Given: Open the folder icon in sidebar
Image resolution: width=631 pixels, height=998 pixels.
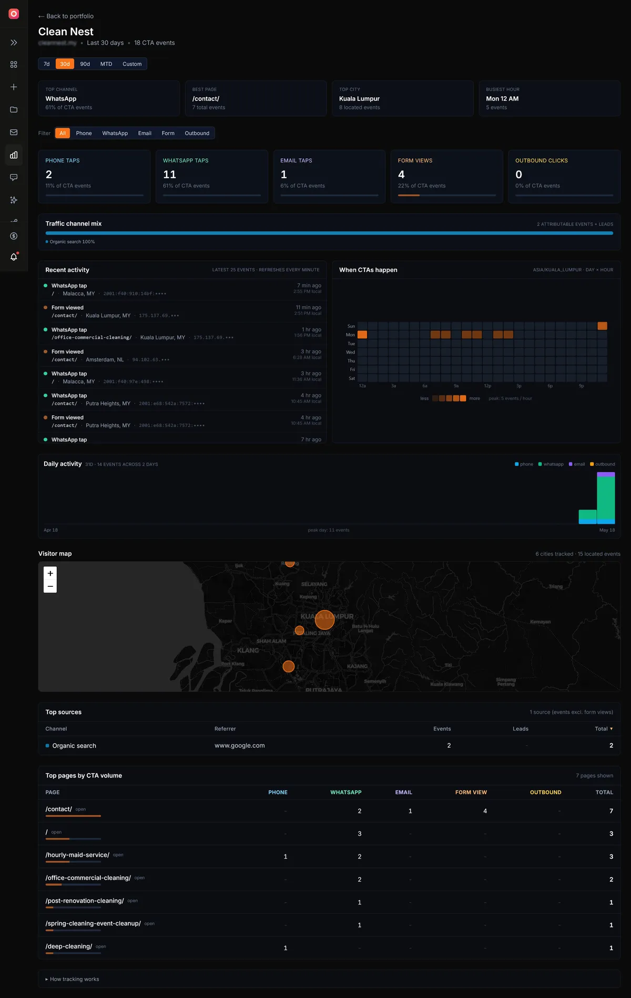Looking at the screenshot, I should (14, 109).
